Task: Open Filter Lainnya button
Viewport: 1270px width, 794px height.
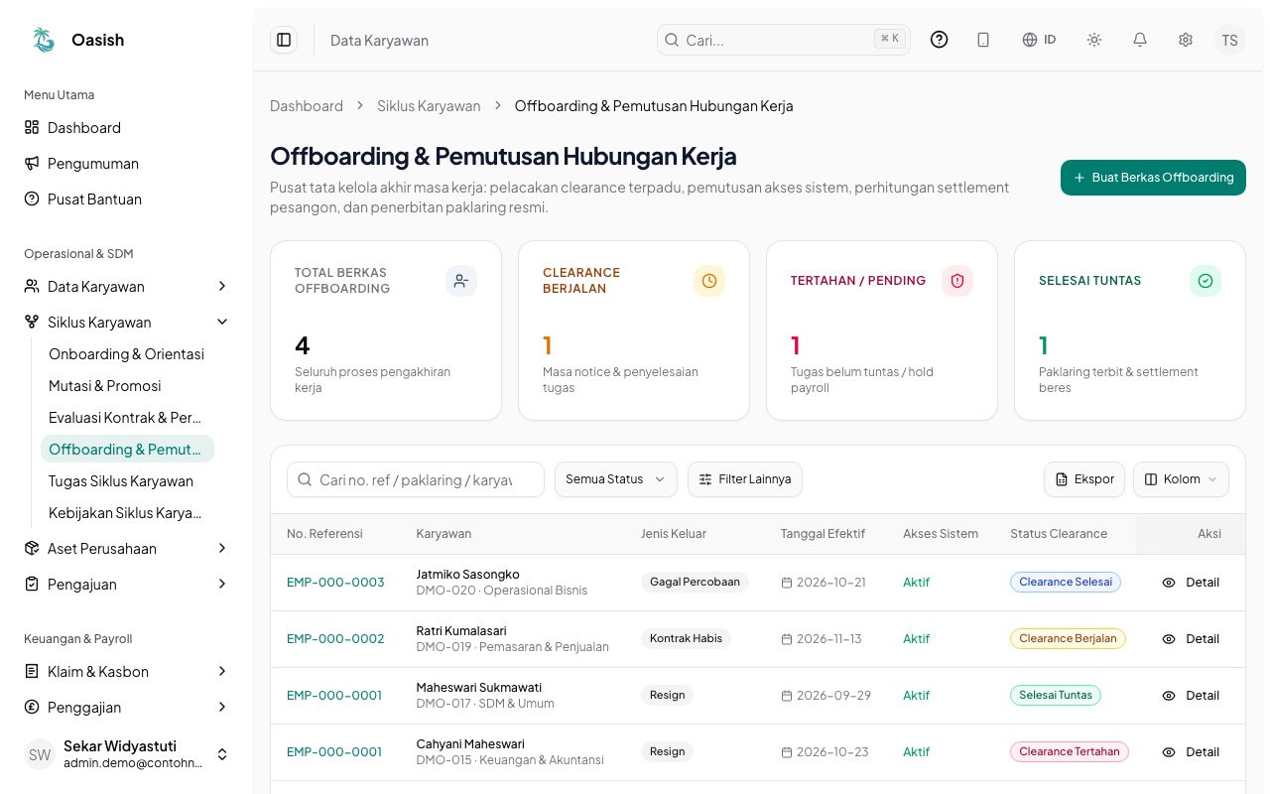Action: [745, 479]
